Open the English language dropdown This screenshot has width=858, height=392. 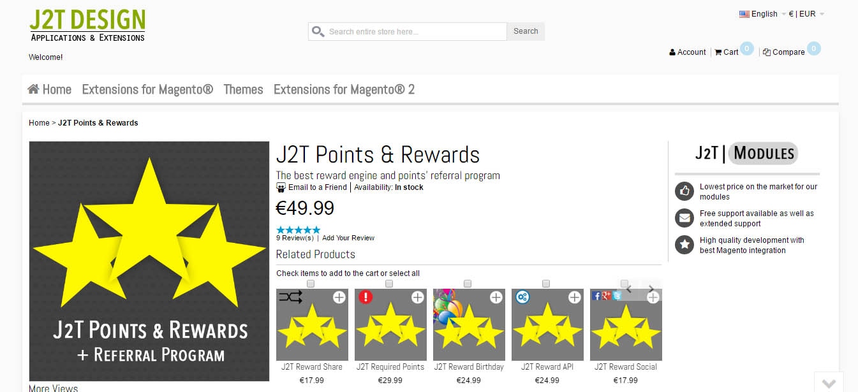pos(763,14)
